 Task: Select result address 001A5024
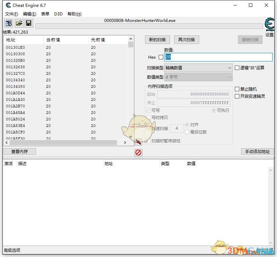click(x=15, y=119)
